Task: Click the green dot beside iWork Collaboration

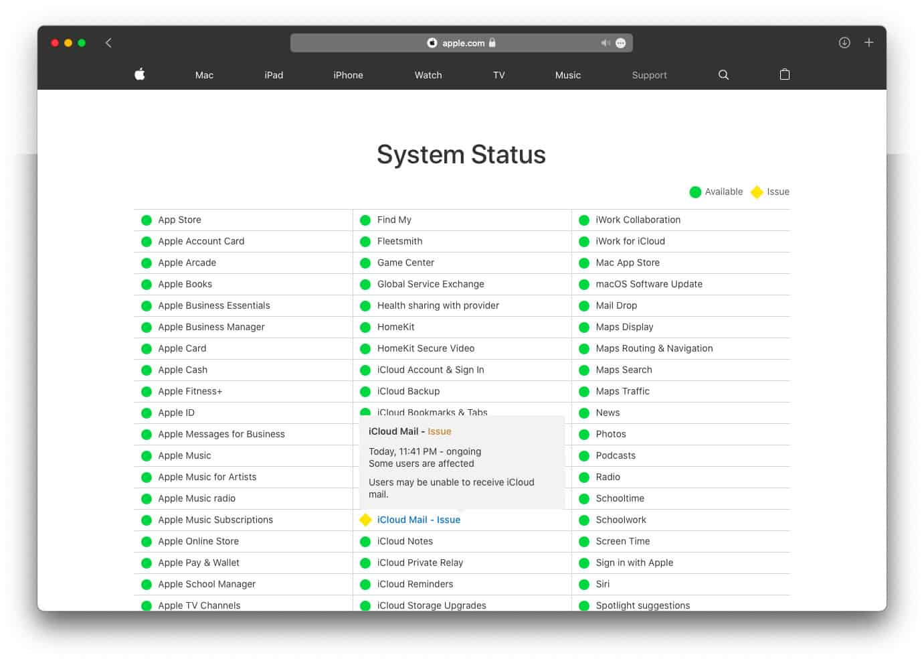Action: point(584,220)
